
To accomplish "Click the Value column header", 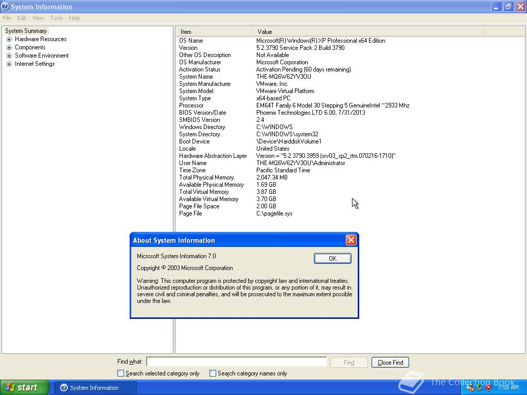I will [368, 32].
